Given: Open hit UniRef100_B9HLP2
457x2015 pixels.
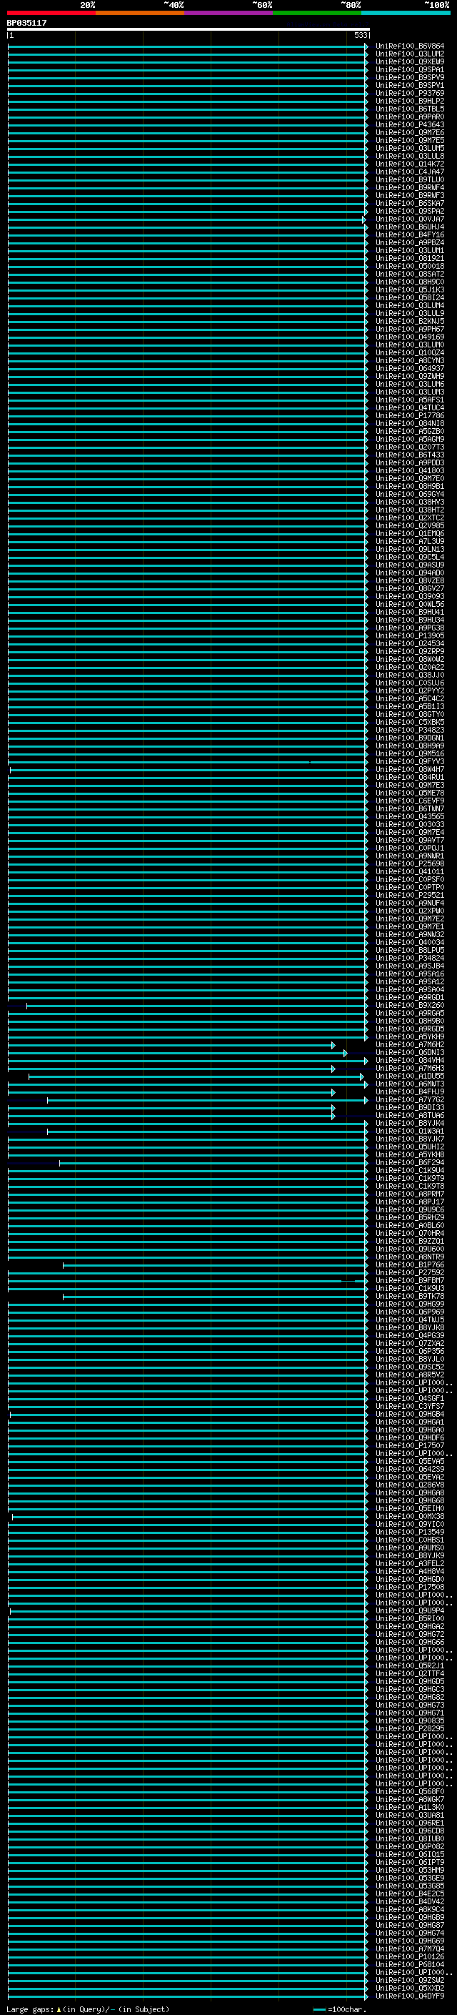Looking at the screenshot, I should (x=410, y=101).
